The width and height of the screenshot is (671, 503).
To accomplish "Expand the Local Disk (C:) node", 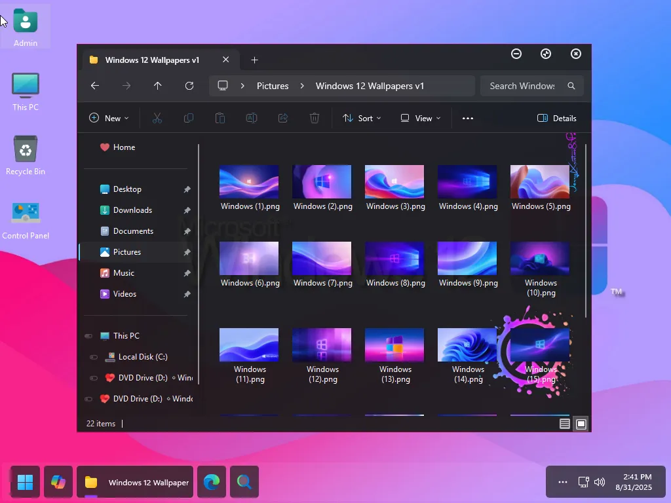I will (93, 357).
